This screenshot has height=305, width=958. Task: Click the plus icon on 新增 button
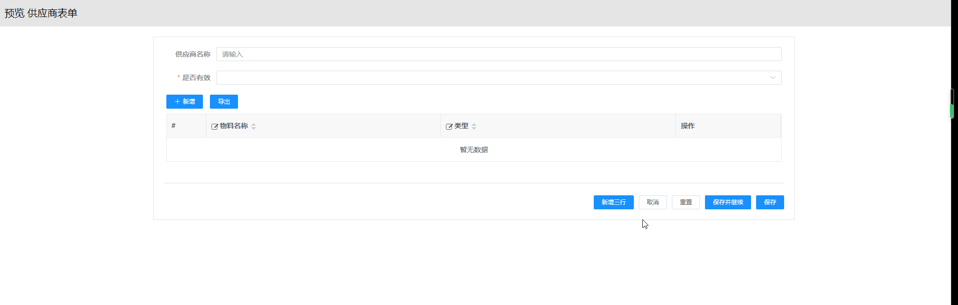tap(177, 102)
